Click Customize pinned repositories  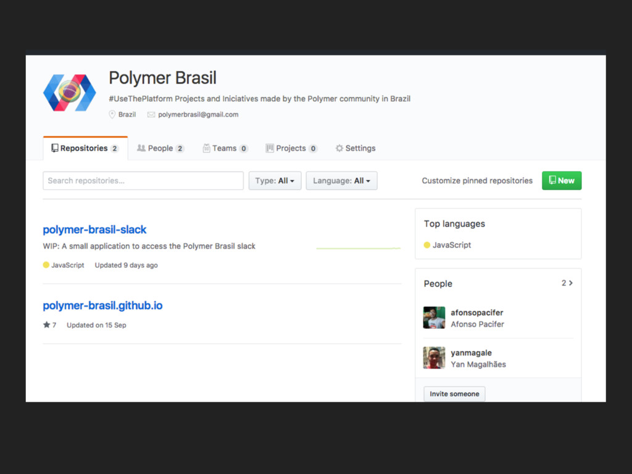(x=477, y=181)
